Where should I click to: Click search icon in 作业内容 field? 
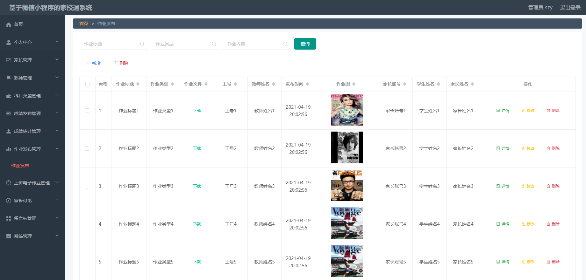pyautogui.click(x=286, y=44)
